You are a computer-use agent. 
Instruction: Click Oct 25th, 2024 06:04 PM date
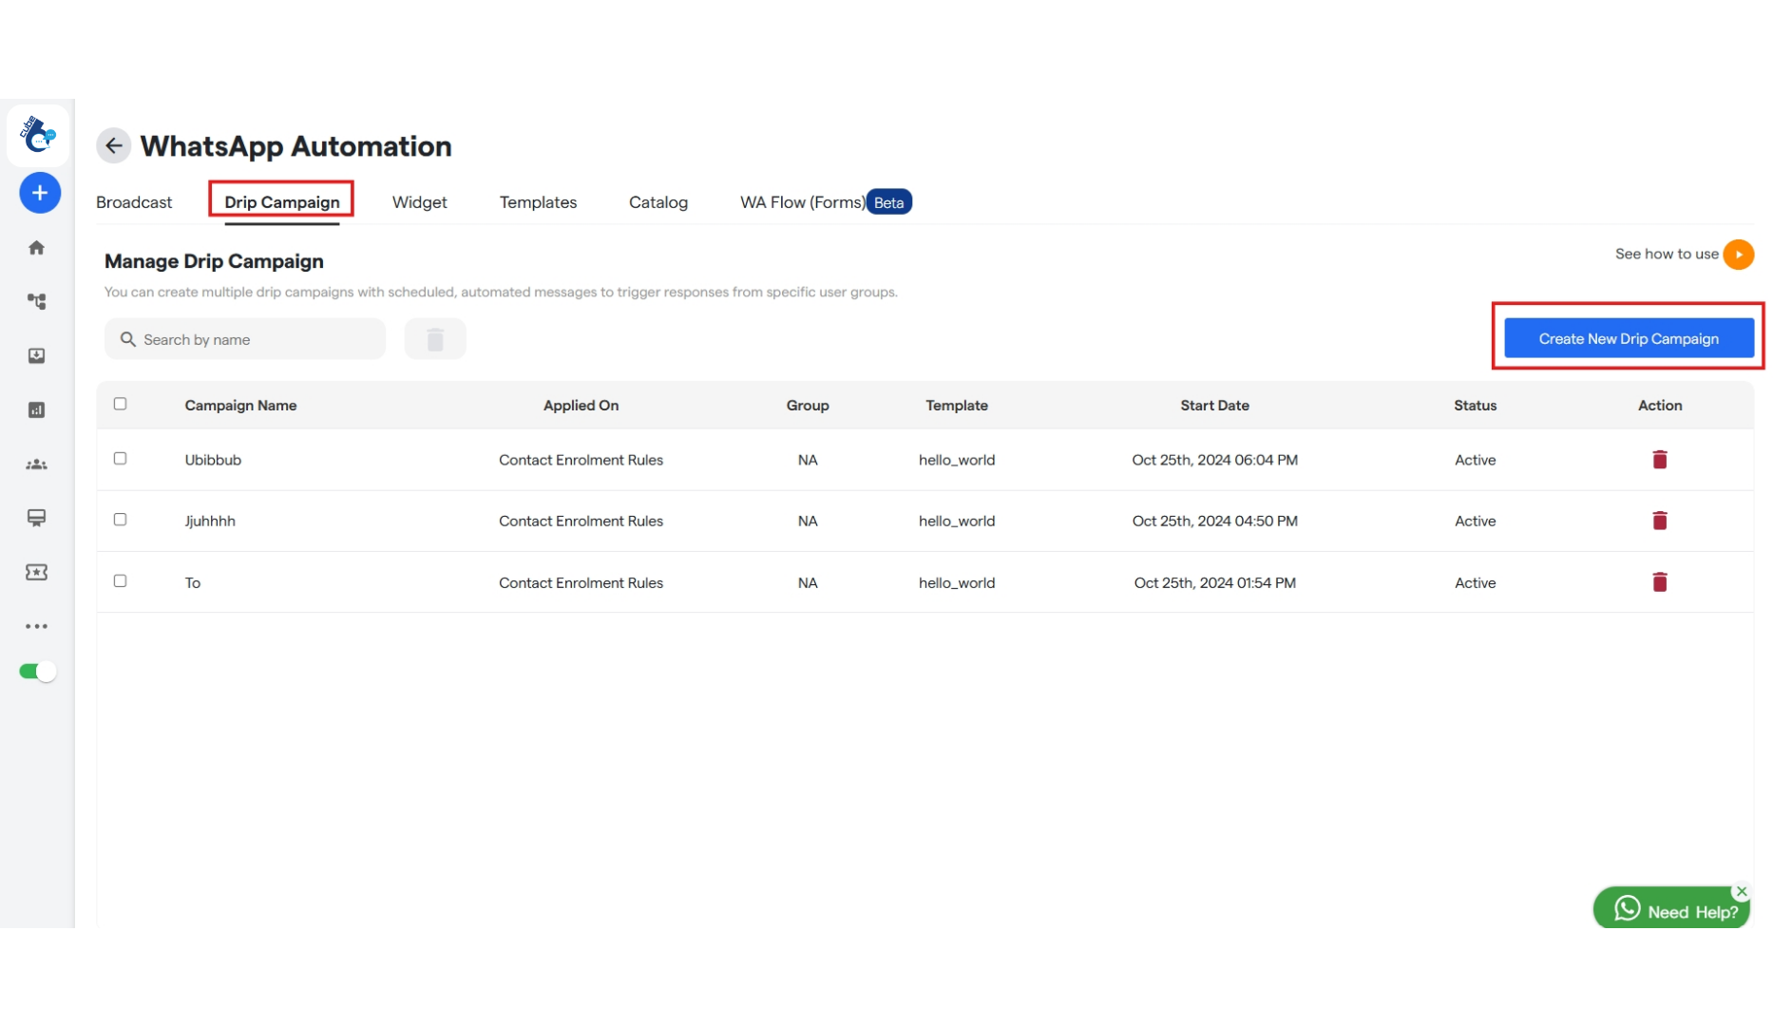(x=1214, y=460)
